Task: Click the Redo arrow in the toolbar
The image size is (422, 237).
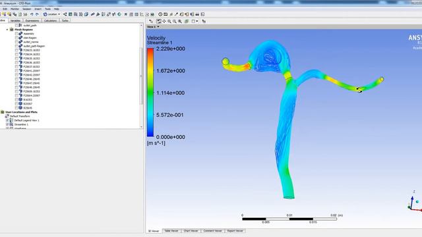Action: tap(37, 14)
